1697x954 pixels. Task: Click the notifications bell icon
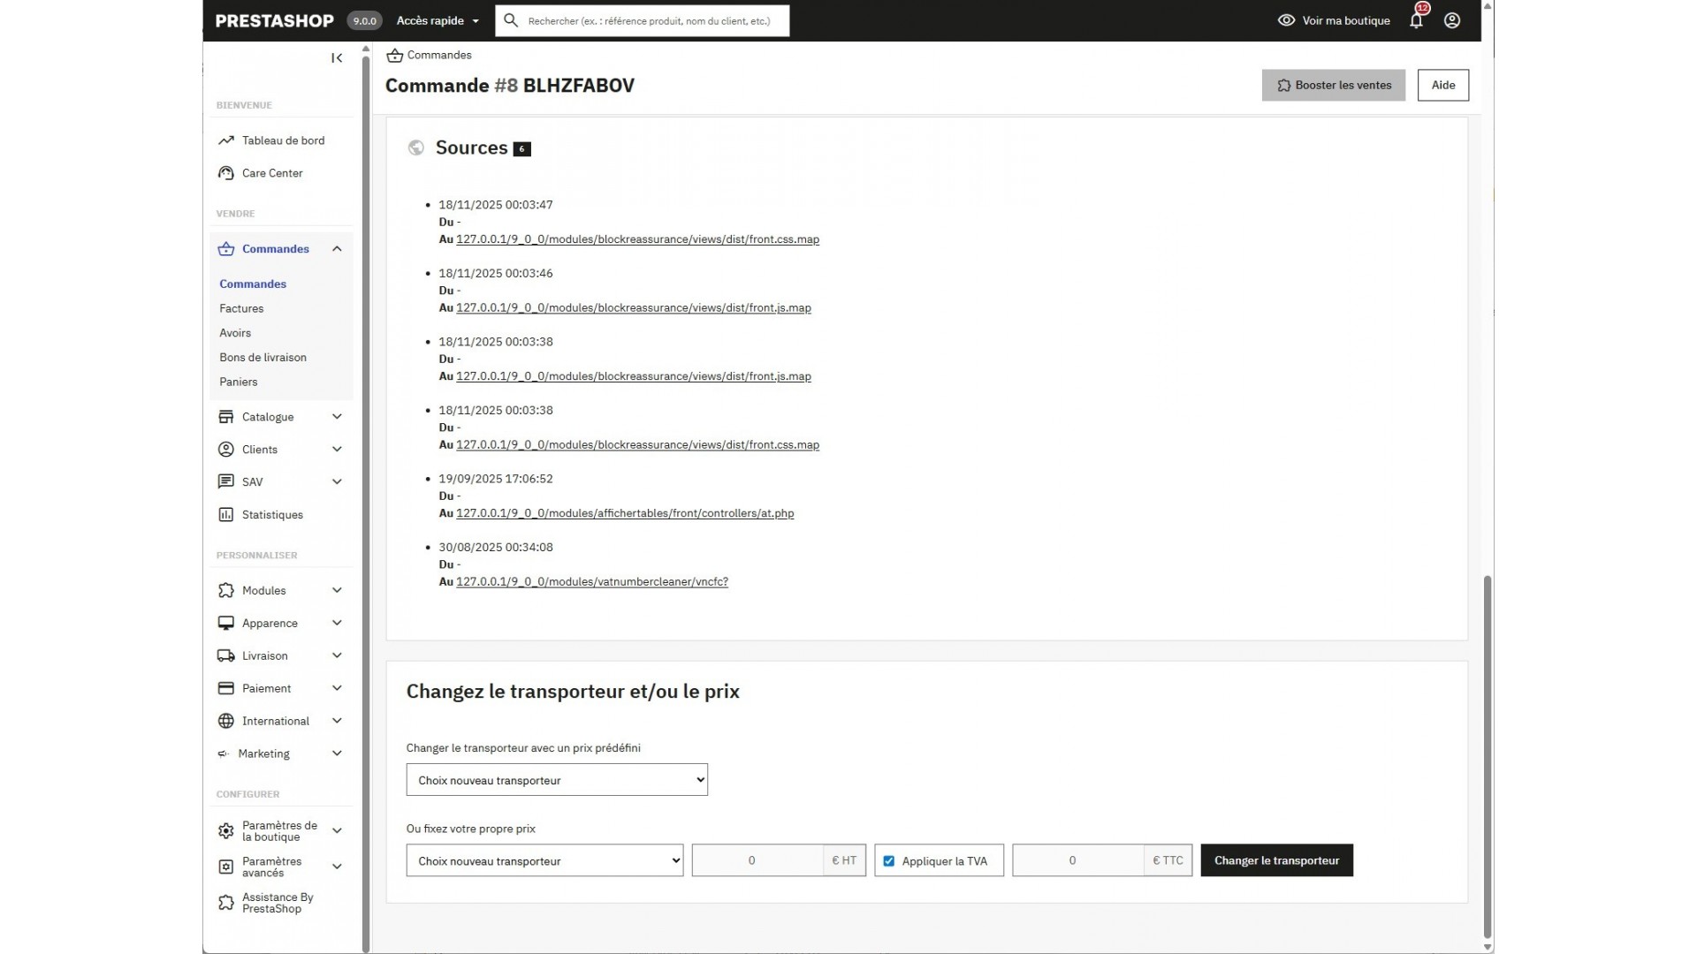pyautogui.click(x=1416, y=21)
